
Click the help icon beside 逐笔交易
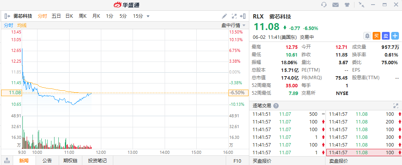276,106
